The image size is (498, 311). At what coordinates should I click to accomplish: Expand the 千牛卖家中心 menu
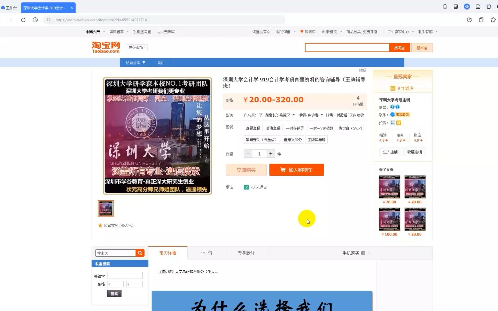[400, 32]
